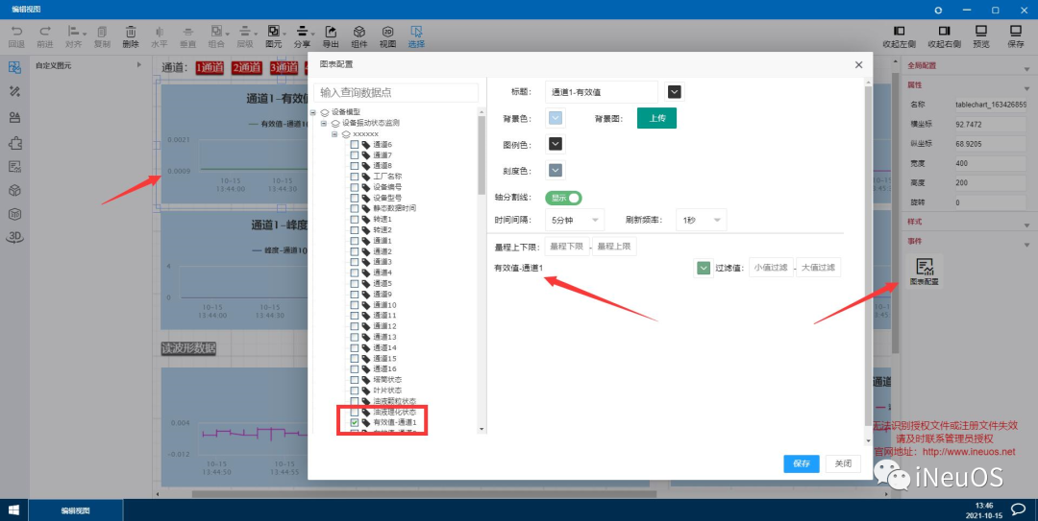This screenshot has width=1038, height=521.
Task: Open the 刷新频率 1秒 dropdown
Action: [701, 220]
